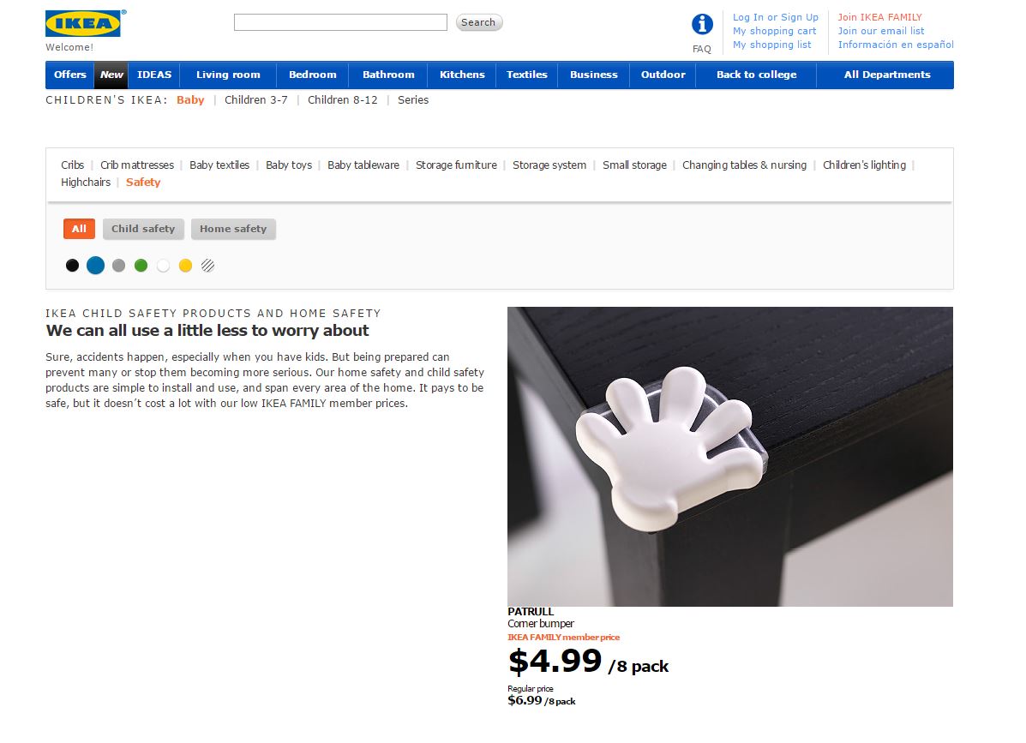1026x743 pixels.
Task: Open Log In or Sign Up link
Action: pos(776,17)
